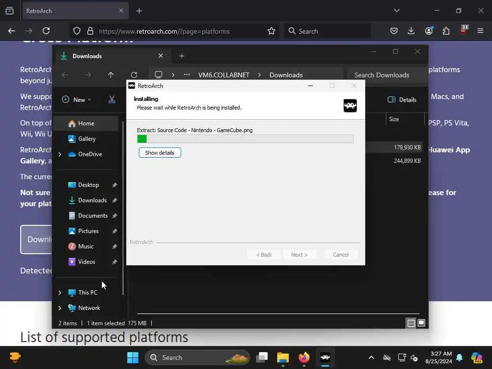Image resolution: width=492 pixels, height=369 pixels.
Task: Click Explorer horizontal scrollbar
Action: click(278, 313)
